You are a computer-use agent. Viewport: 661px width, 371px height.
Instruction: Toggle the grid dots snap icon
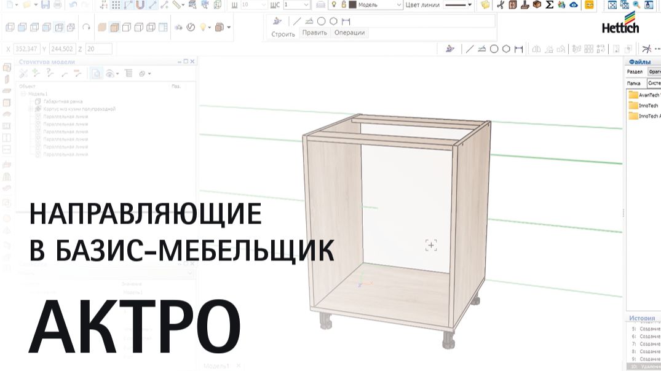(x=116, y=5)
